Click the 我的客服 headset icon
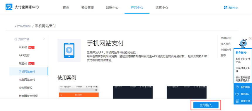 (237, 87)
